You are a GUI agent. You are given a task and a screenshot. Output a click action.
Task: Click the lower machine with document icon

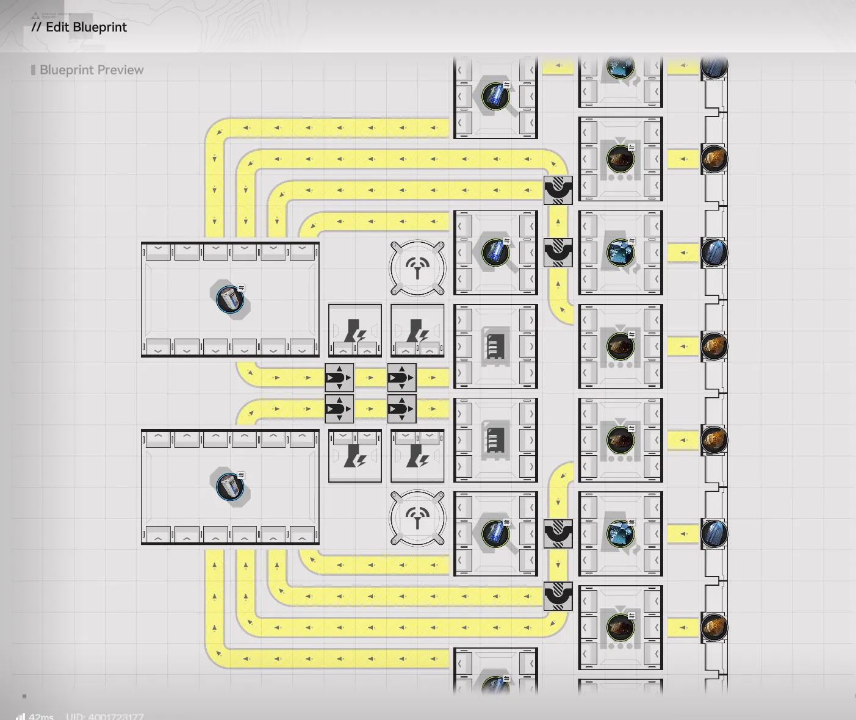(x=495, y=440)
